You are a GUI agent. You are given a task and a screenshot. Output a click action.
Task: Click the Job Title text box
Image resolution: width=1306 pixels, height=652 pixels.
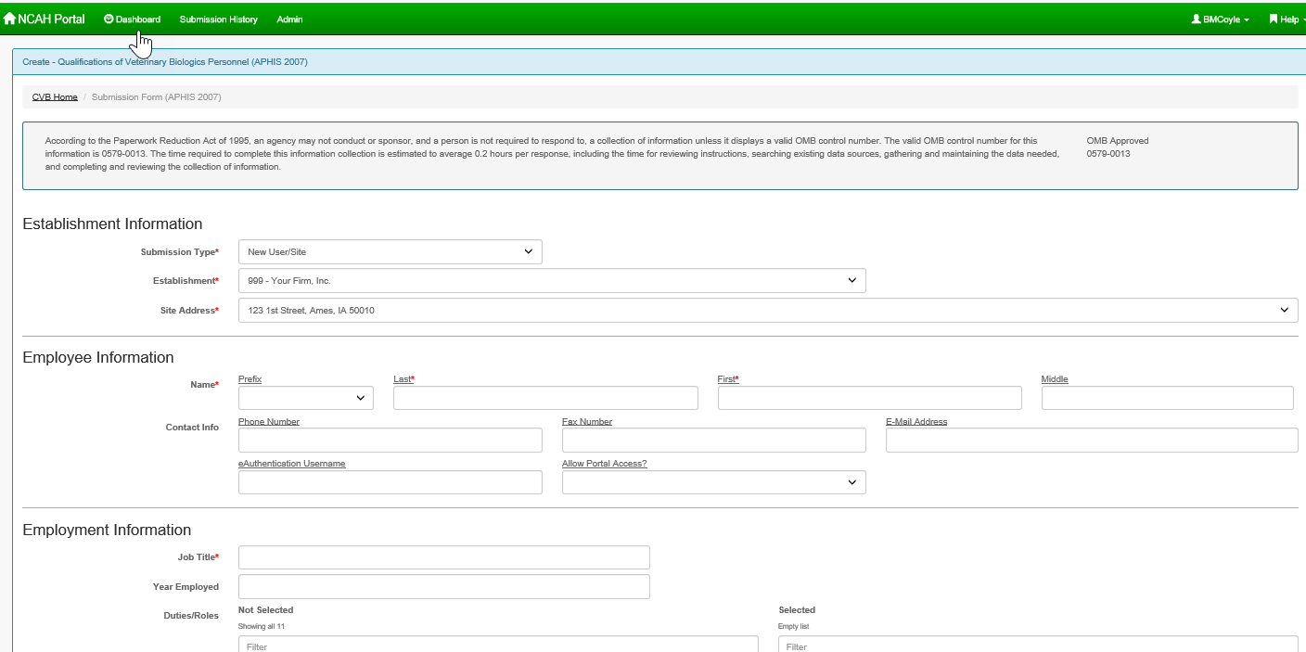(443, 557)
